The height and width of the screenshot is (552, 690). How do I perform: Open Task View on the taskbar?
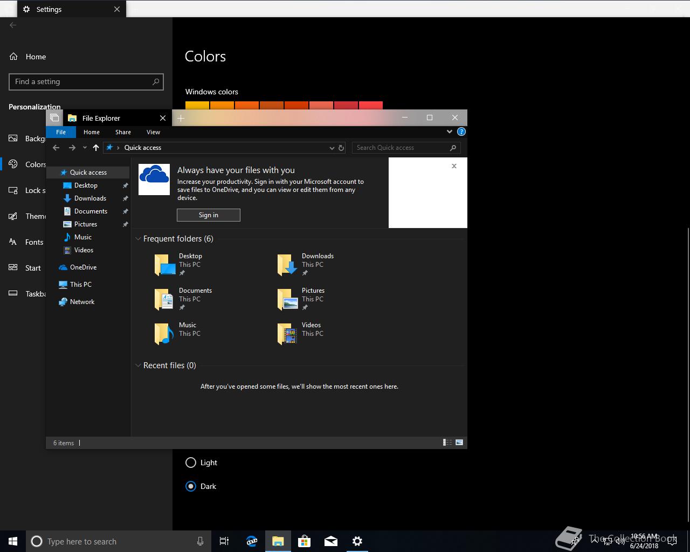(x=224, y=541)
